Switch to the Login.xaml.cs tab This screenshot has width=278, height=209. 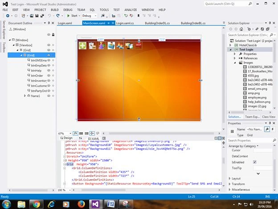point(125,23)
